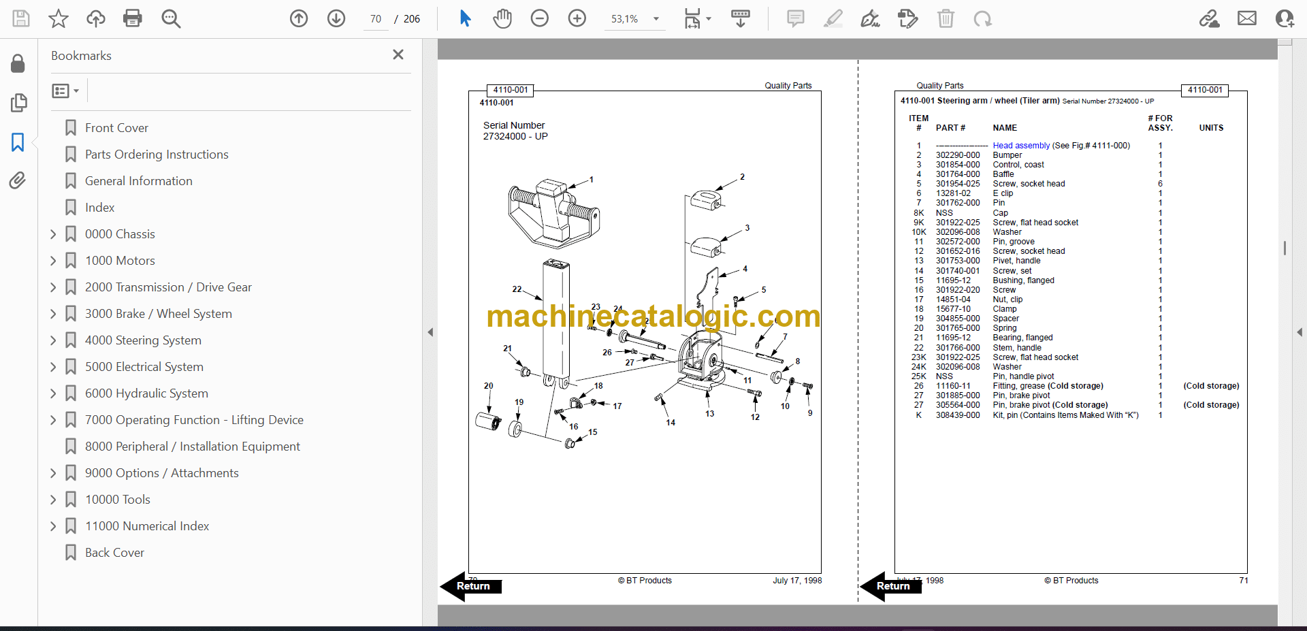Open the bookmark options menu
The height and width of the screenshot is (631, 1307).
[65, 91]
